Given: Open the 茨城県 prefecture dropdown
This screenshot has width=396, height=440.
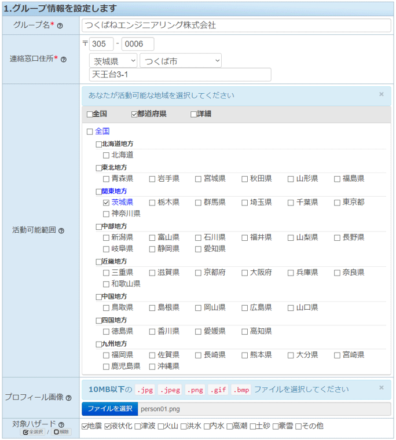Looking at the screenshot, I should tap(113, 61).
